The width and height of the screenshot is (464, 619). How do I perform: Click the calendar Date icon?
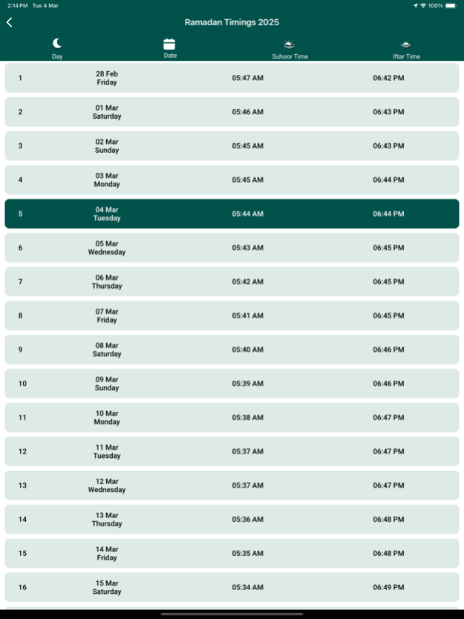[169, 44]
